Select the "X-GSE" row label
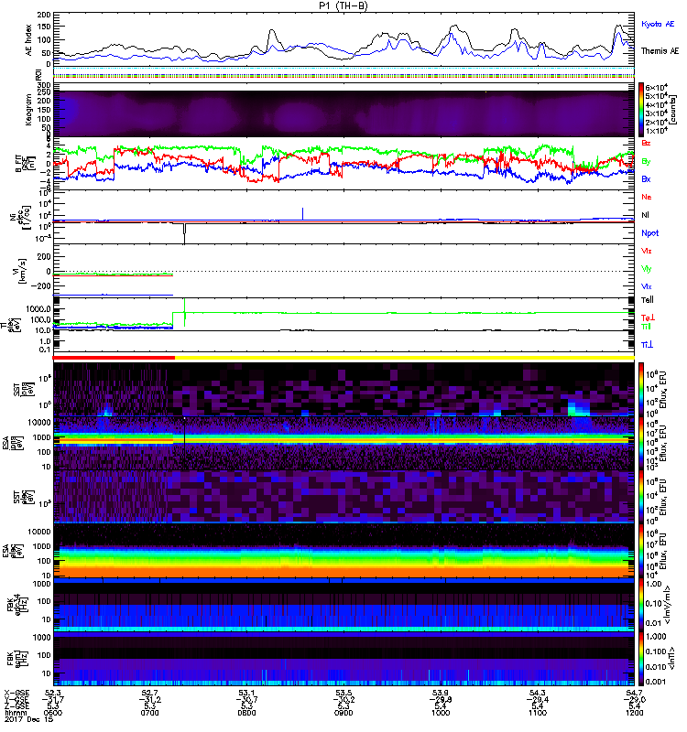This screenshot has height=732, width=687. tap(16, 693)
